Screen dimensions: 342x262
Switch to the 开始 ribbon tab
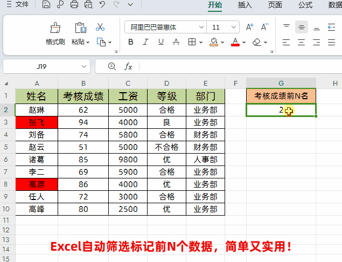click(215, 5)
